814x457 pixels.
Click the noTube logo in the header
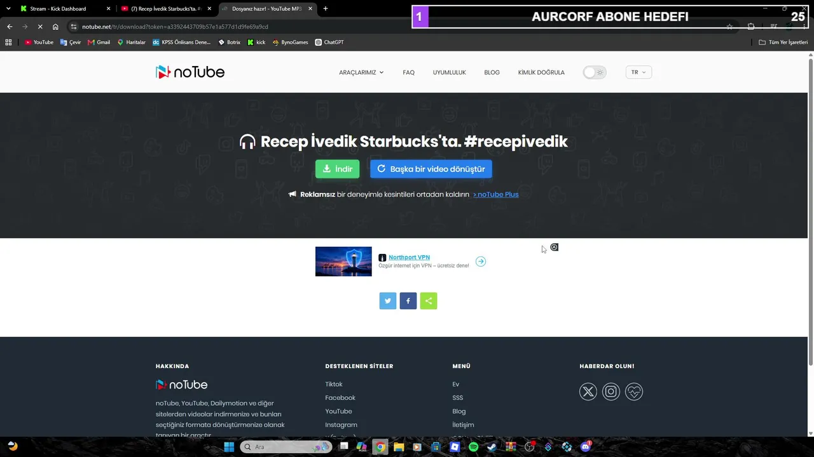[x=190, y=72]
